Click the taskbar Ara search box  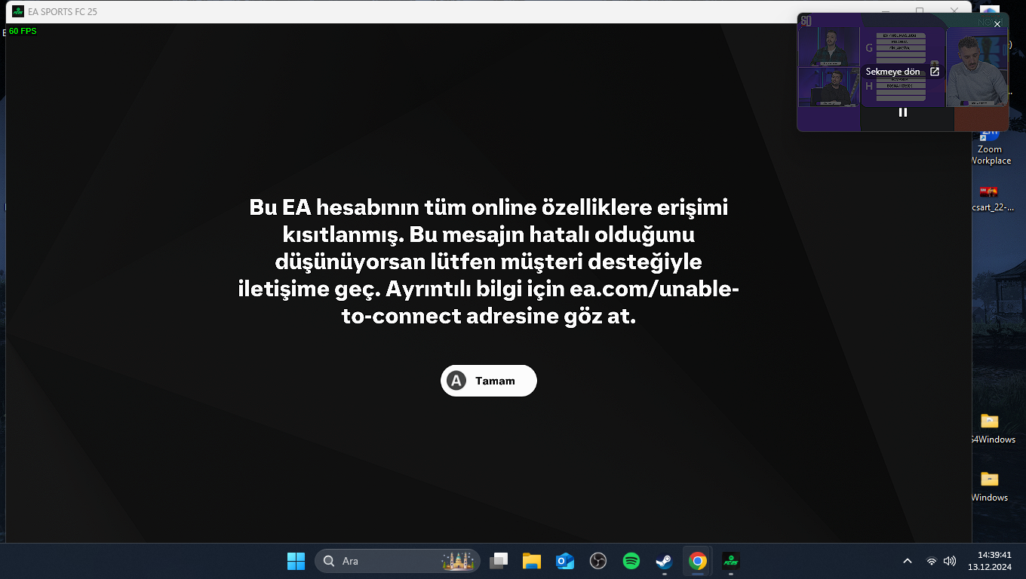(398, 561)
